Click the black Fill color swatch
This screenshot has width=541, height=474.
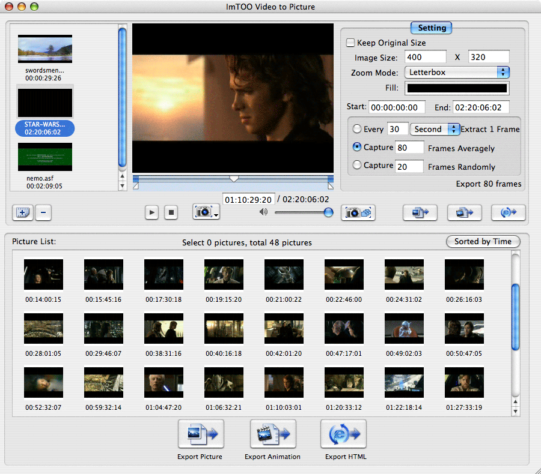pos(457,88)
